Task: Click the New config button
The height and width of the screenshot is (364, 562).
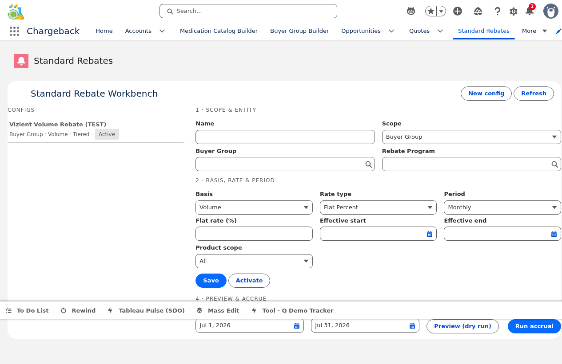Action: [x=486, y=94]
